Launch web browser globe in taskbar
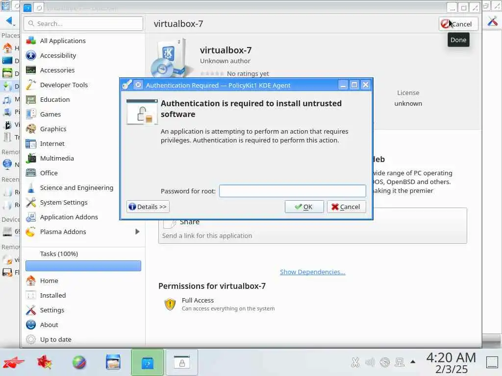502x376 pixels. [79, 363]
